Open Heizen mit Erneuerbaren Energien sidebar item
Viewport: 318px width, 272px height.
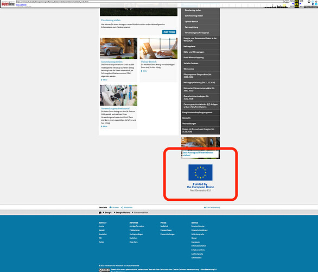[200, 131]
